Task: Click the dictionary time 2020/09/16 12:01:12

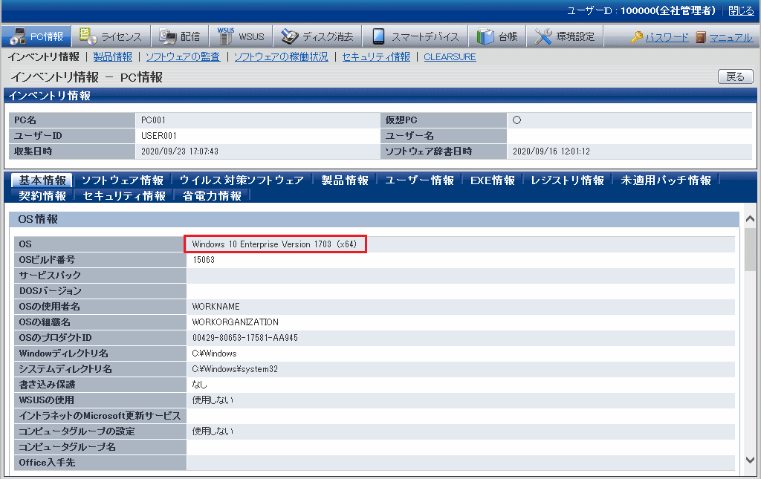Action: [x=551, y=151]
